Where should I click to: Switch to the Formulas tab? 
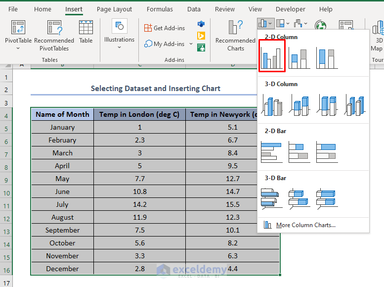click(160, 9)
